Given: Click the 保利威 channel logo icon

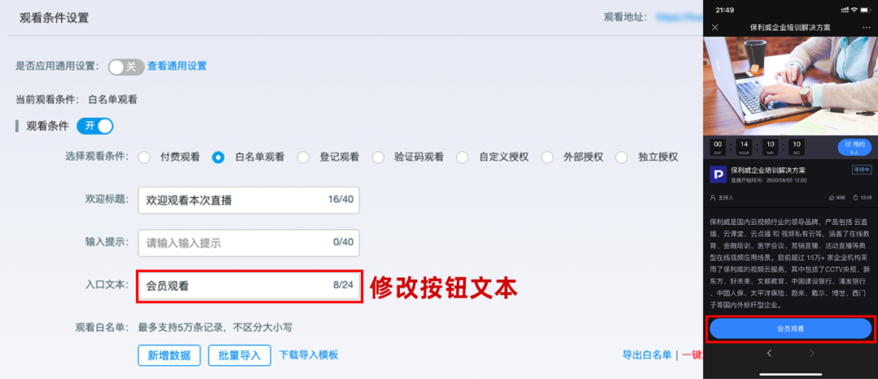Looking at the screenshot, I should 719,174.
